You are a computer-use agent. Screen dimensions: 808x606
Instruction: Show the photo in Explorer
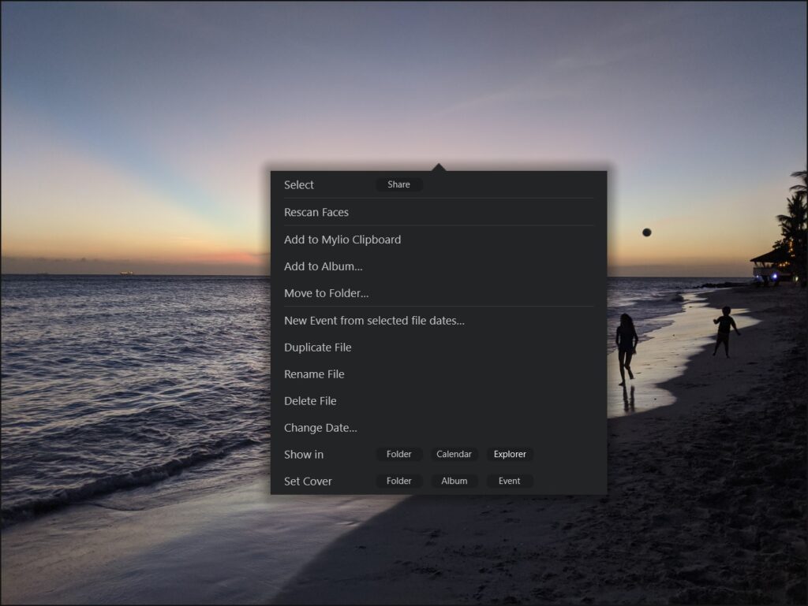pyautogui.click(x=510, y=454)
